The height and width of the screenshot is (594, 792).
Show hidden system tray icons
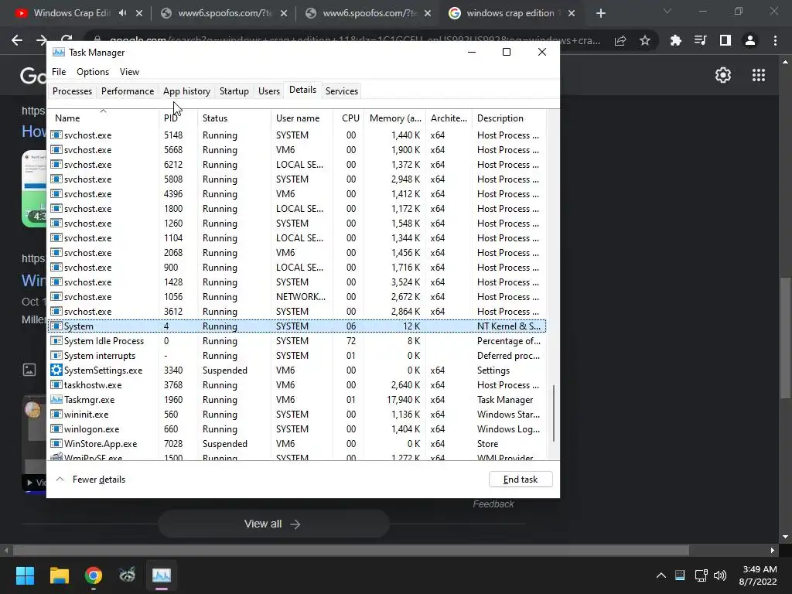tap(661, 575)
